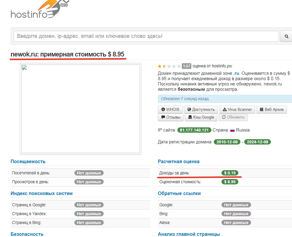Open the Отзывы button
292x237 pixels.
click(171, 117)
